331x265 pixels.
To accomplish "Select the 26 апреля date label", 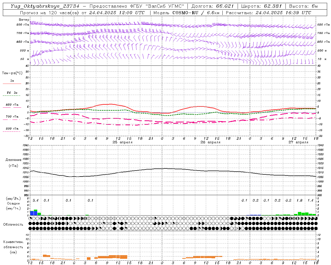I will (x=210, y=142).
